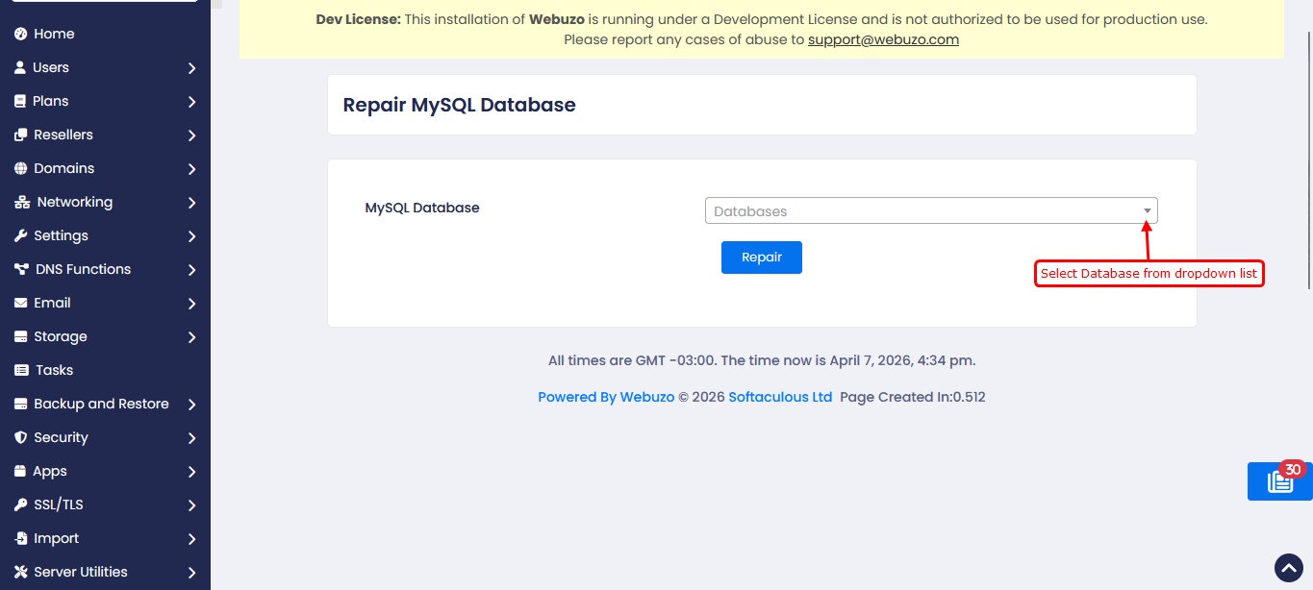This screenshot has width=1313, height=590.
Task: Click the Users person icon
Action: click(x=20, y=67)
